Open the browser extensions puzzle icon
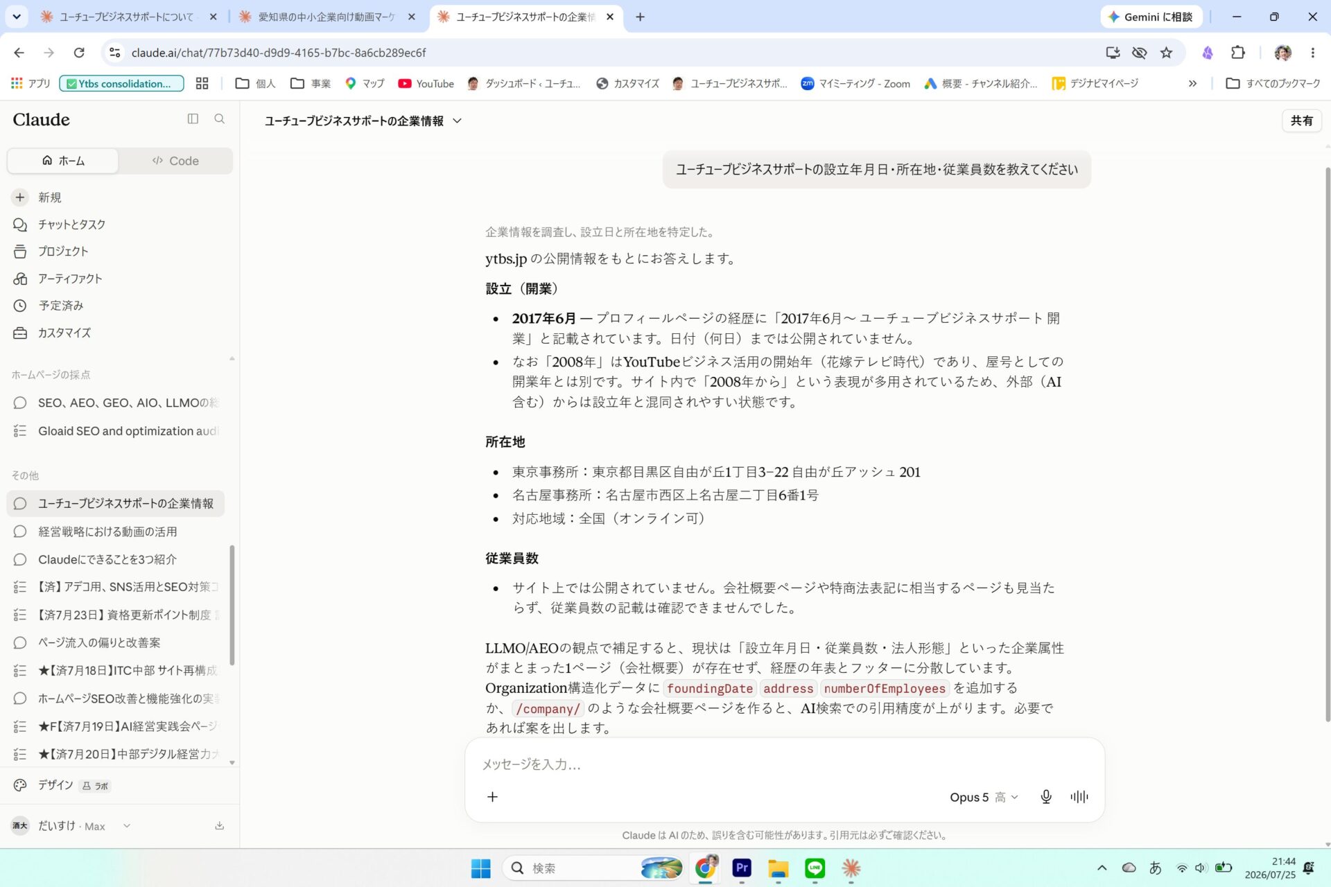Viewport: 1331px width, 887px height. point(1237,53)
